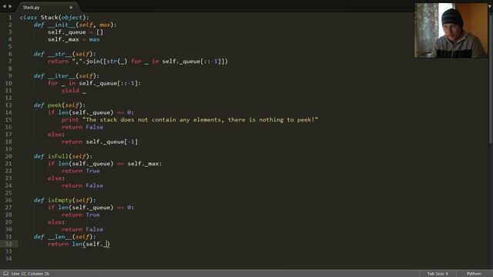
Task: Click the 'self._max = max' line
Action: coord(74,39)
